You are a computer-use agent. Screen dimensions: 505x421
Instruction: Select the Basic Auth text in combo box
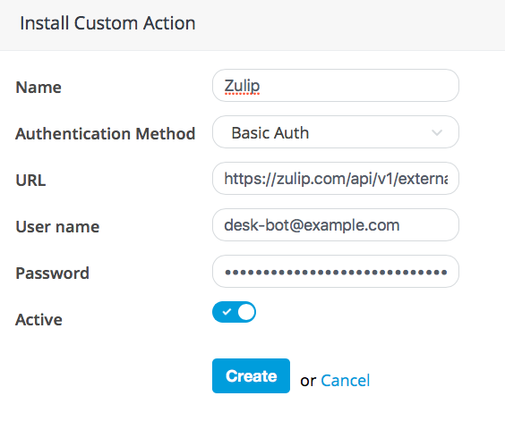pos(270,133)
